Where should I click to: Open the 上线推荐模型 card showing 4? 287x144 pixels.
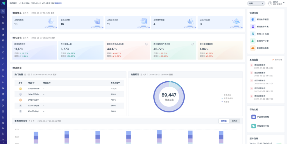(x=174, y=23)
